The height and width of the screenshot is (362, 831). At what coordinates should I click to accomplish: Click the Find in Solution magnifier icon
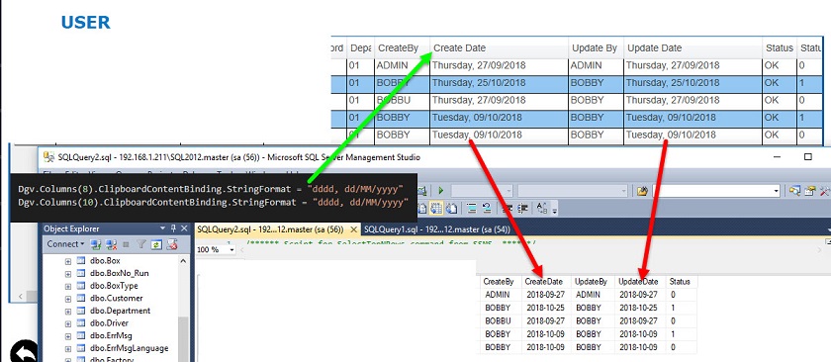tap(794, 191)
